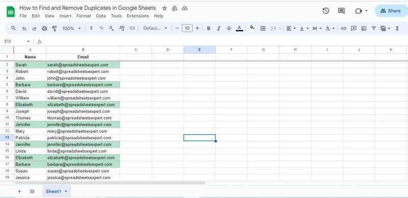Toggle bold formatting
This screenshot has height=198, width=408.
(209, 29)
